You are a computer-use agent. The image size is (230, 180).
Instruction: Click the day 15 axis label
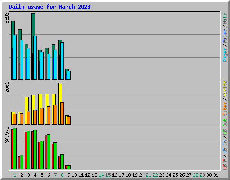point(108,175)
